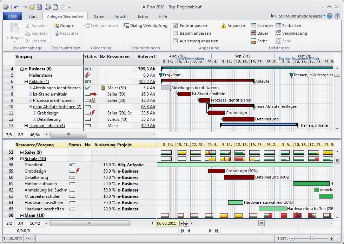Open the Verschiebung helper window
The width and height of the screenshot is (344, 244).
click(278, 33)
